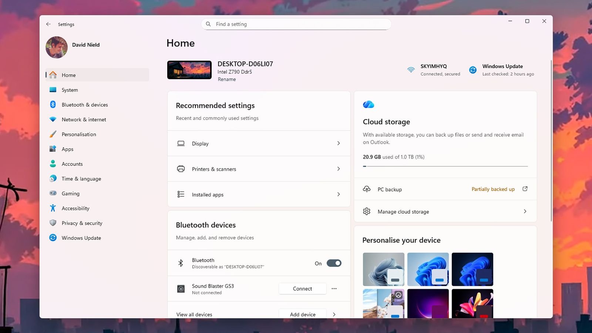Click Connect for Sound Blaster GS3
592x333 pixels.
click(303, 289)
